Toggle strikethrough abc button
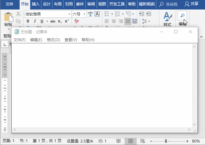 coord(53,21)
